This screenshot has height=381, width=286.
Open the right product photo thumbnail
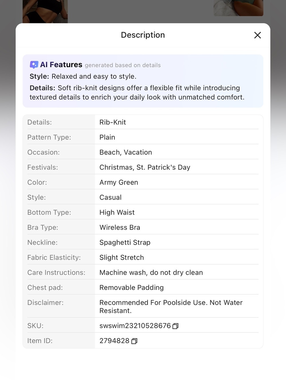(x=238, y=8)
